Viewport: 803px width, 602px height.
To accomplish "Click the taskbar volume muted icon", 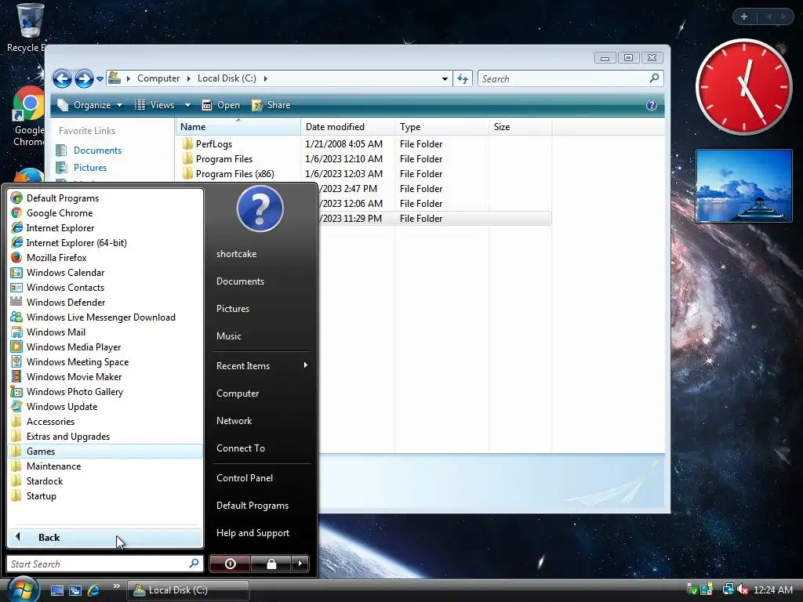I will [x=743, y=589].
